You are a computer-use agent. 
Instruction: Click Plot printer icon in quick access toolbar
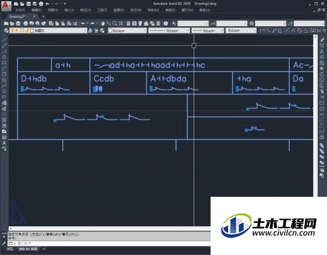point(41,4)
